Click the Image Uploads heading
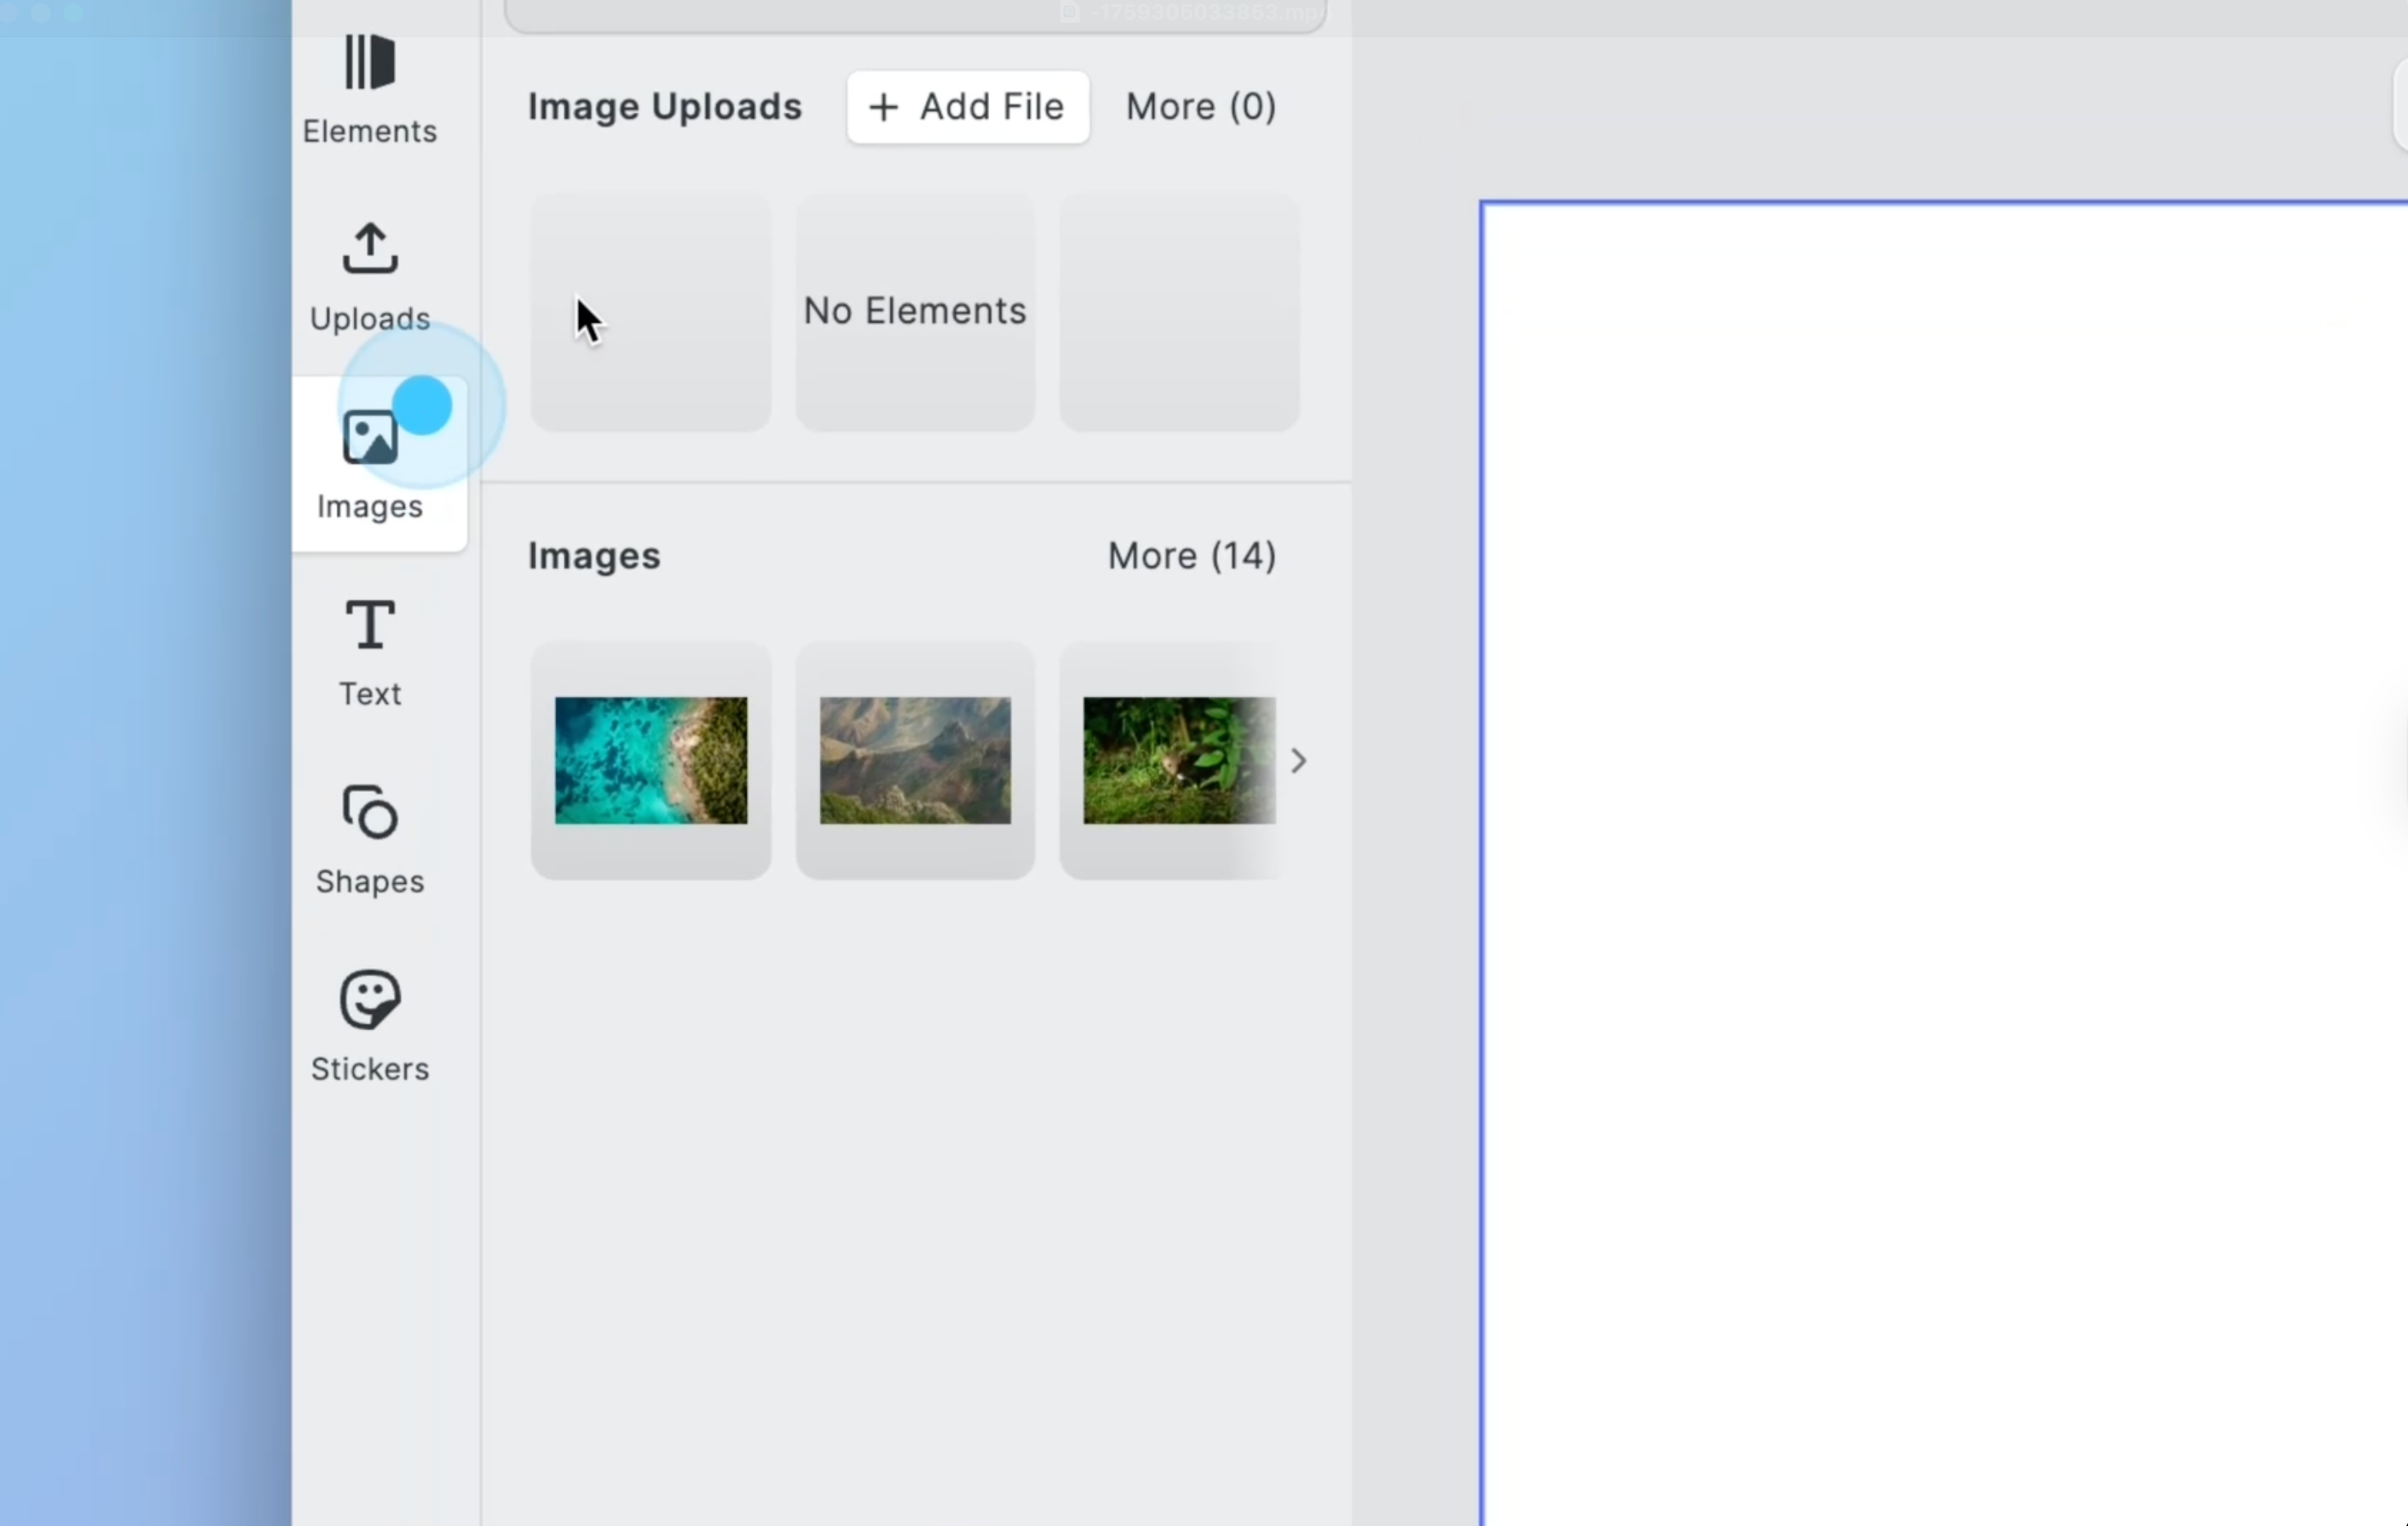Screen dimensions: 2408x1526 tap(664, 107)
